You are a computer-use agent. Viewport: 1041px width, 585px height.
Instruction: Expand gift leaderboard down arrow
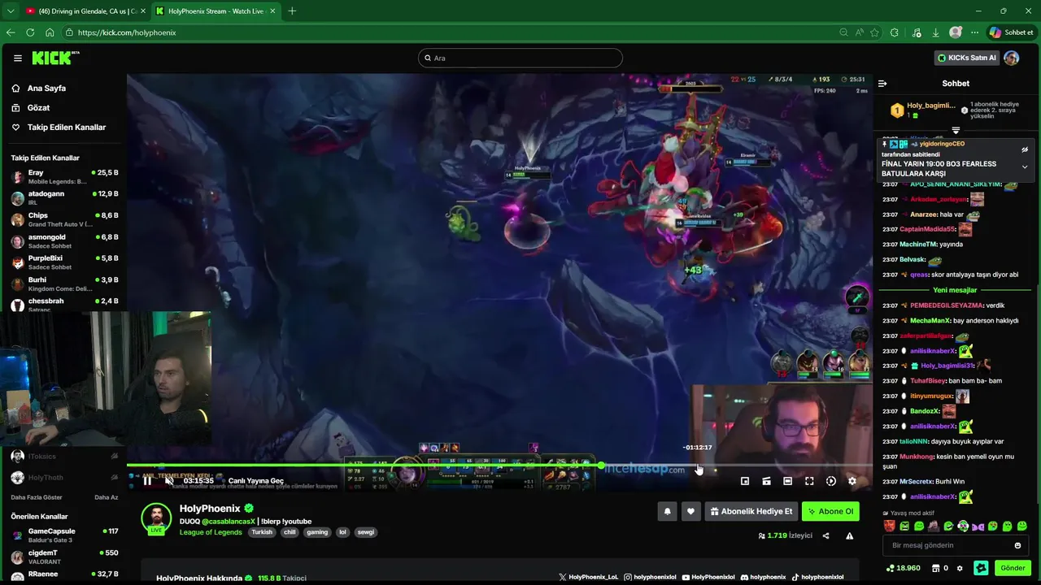click(956, 130)
